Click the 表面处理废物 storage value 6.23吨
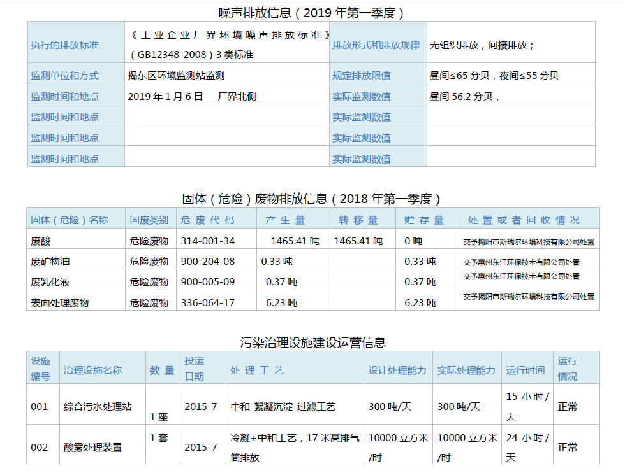The image size is (625, 473). (x=420, y=303)
